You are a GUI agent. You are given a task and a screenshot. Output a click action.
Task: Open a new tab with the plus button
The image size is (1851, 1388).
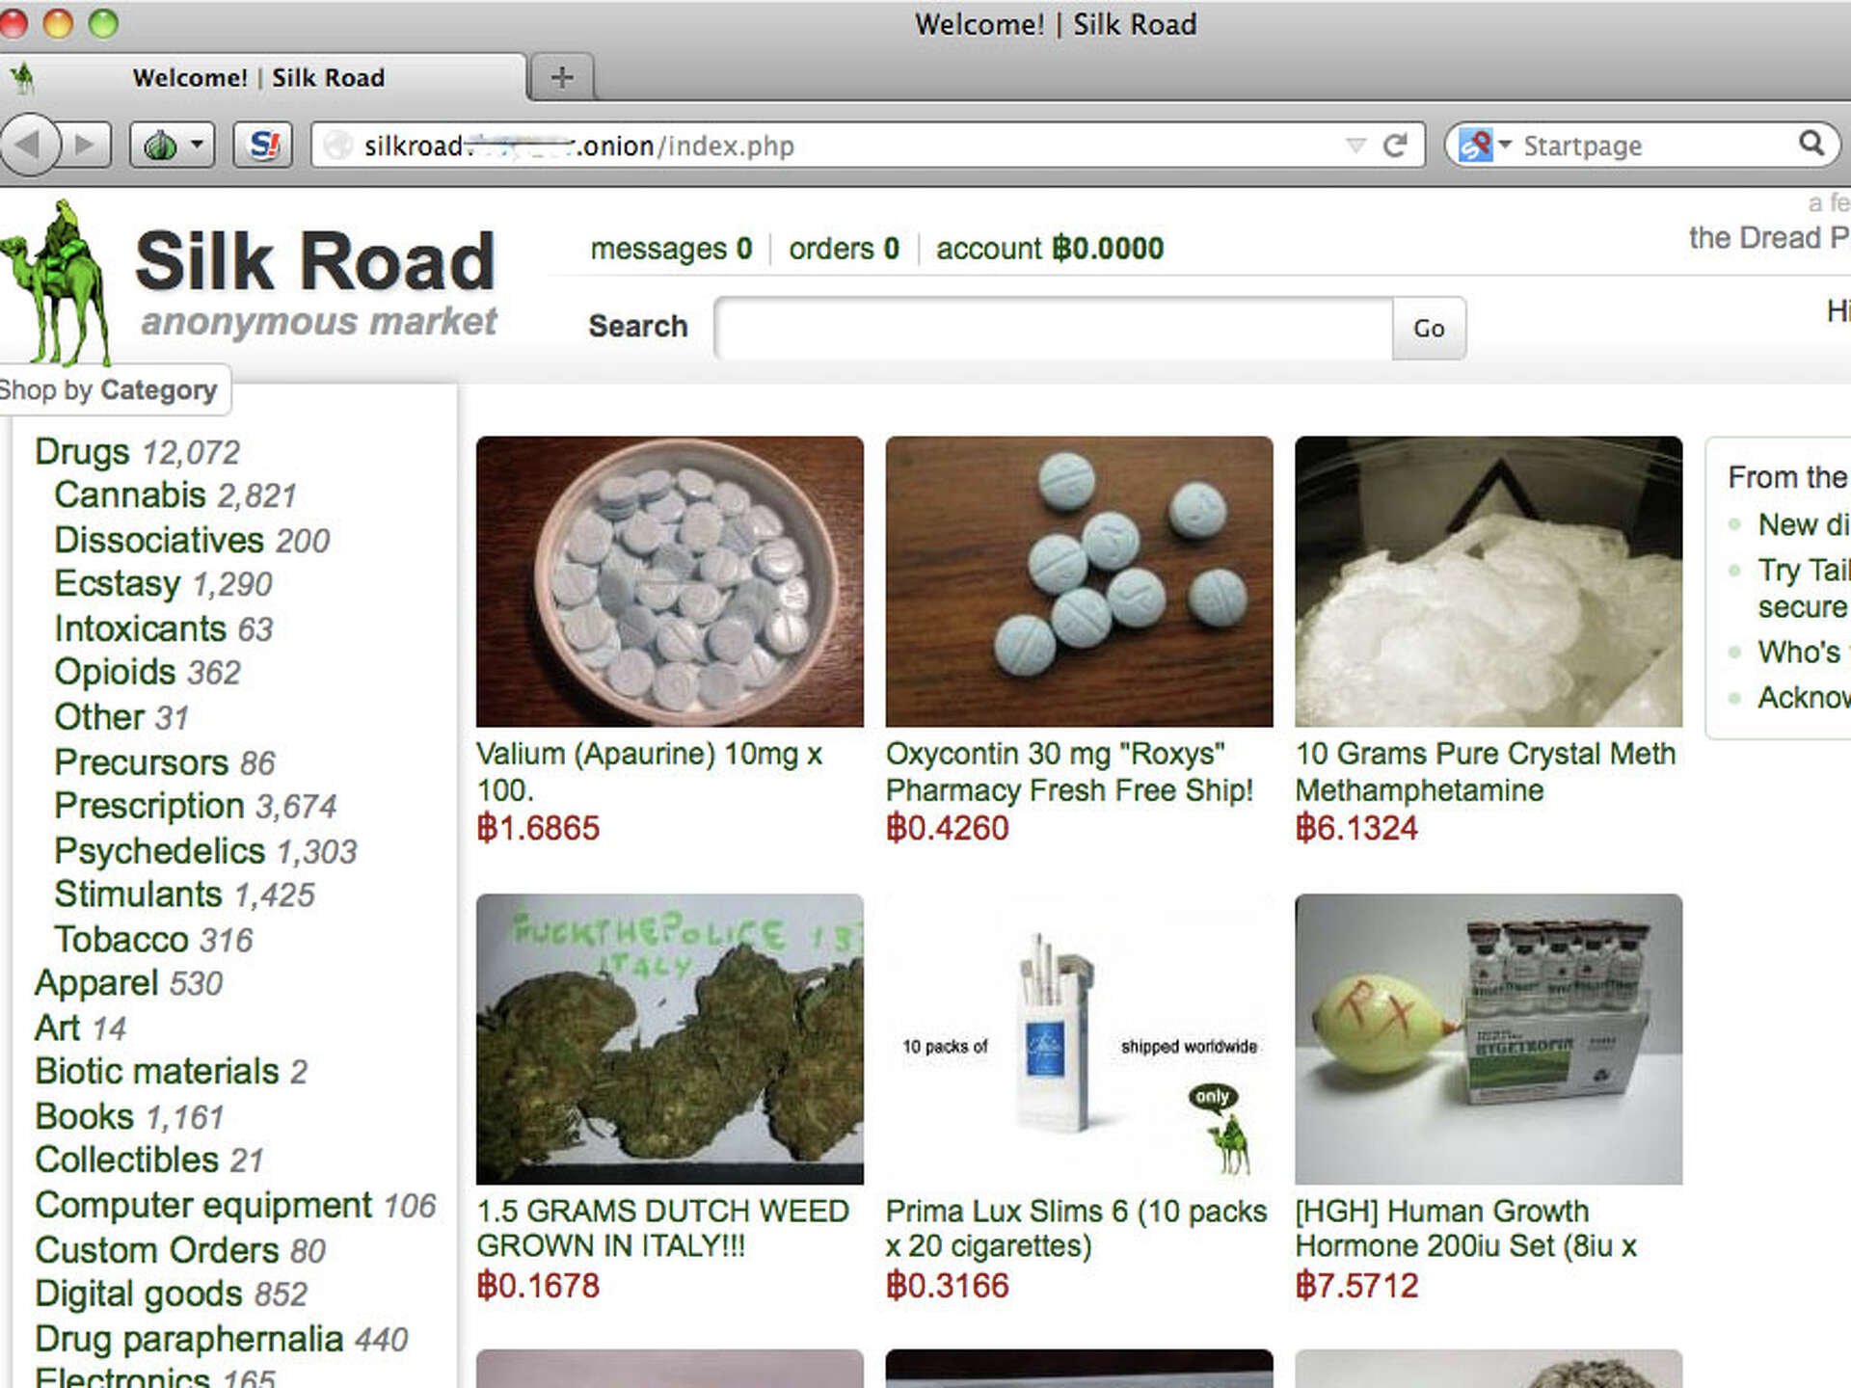561,77
